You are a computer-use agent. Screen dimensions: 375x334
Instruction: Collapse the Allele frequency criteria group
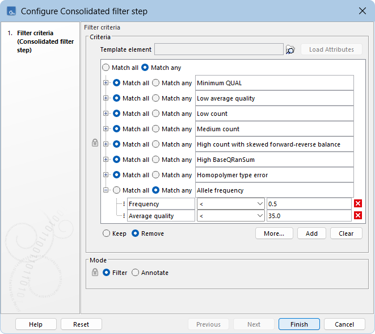tap(106, 190)
